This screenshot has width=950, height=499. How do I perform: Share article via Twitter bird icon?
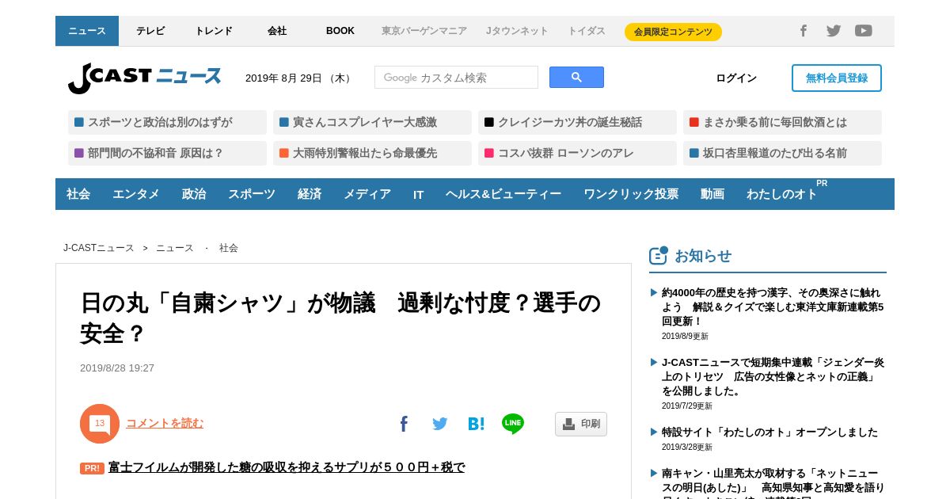click(x=440, y=424)
